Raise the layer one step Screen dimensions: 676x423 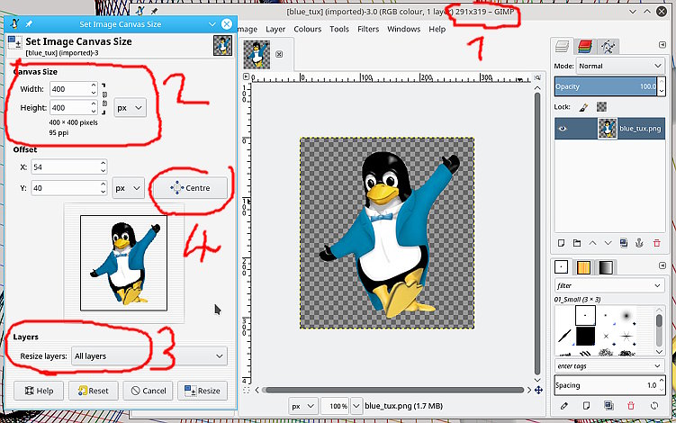pyautogui.click(x=593, y=243)
